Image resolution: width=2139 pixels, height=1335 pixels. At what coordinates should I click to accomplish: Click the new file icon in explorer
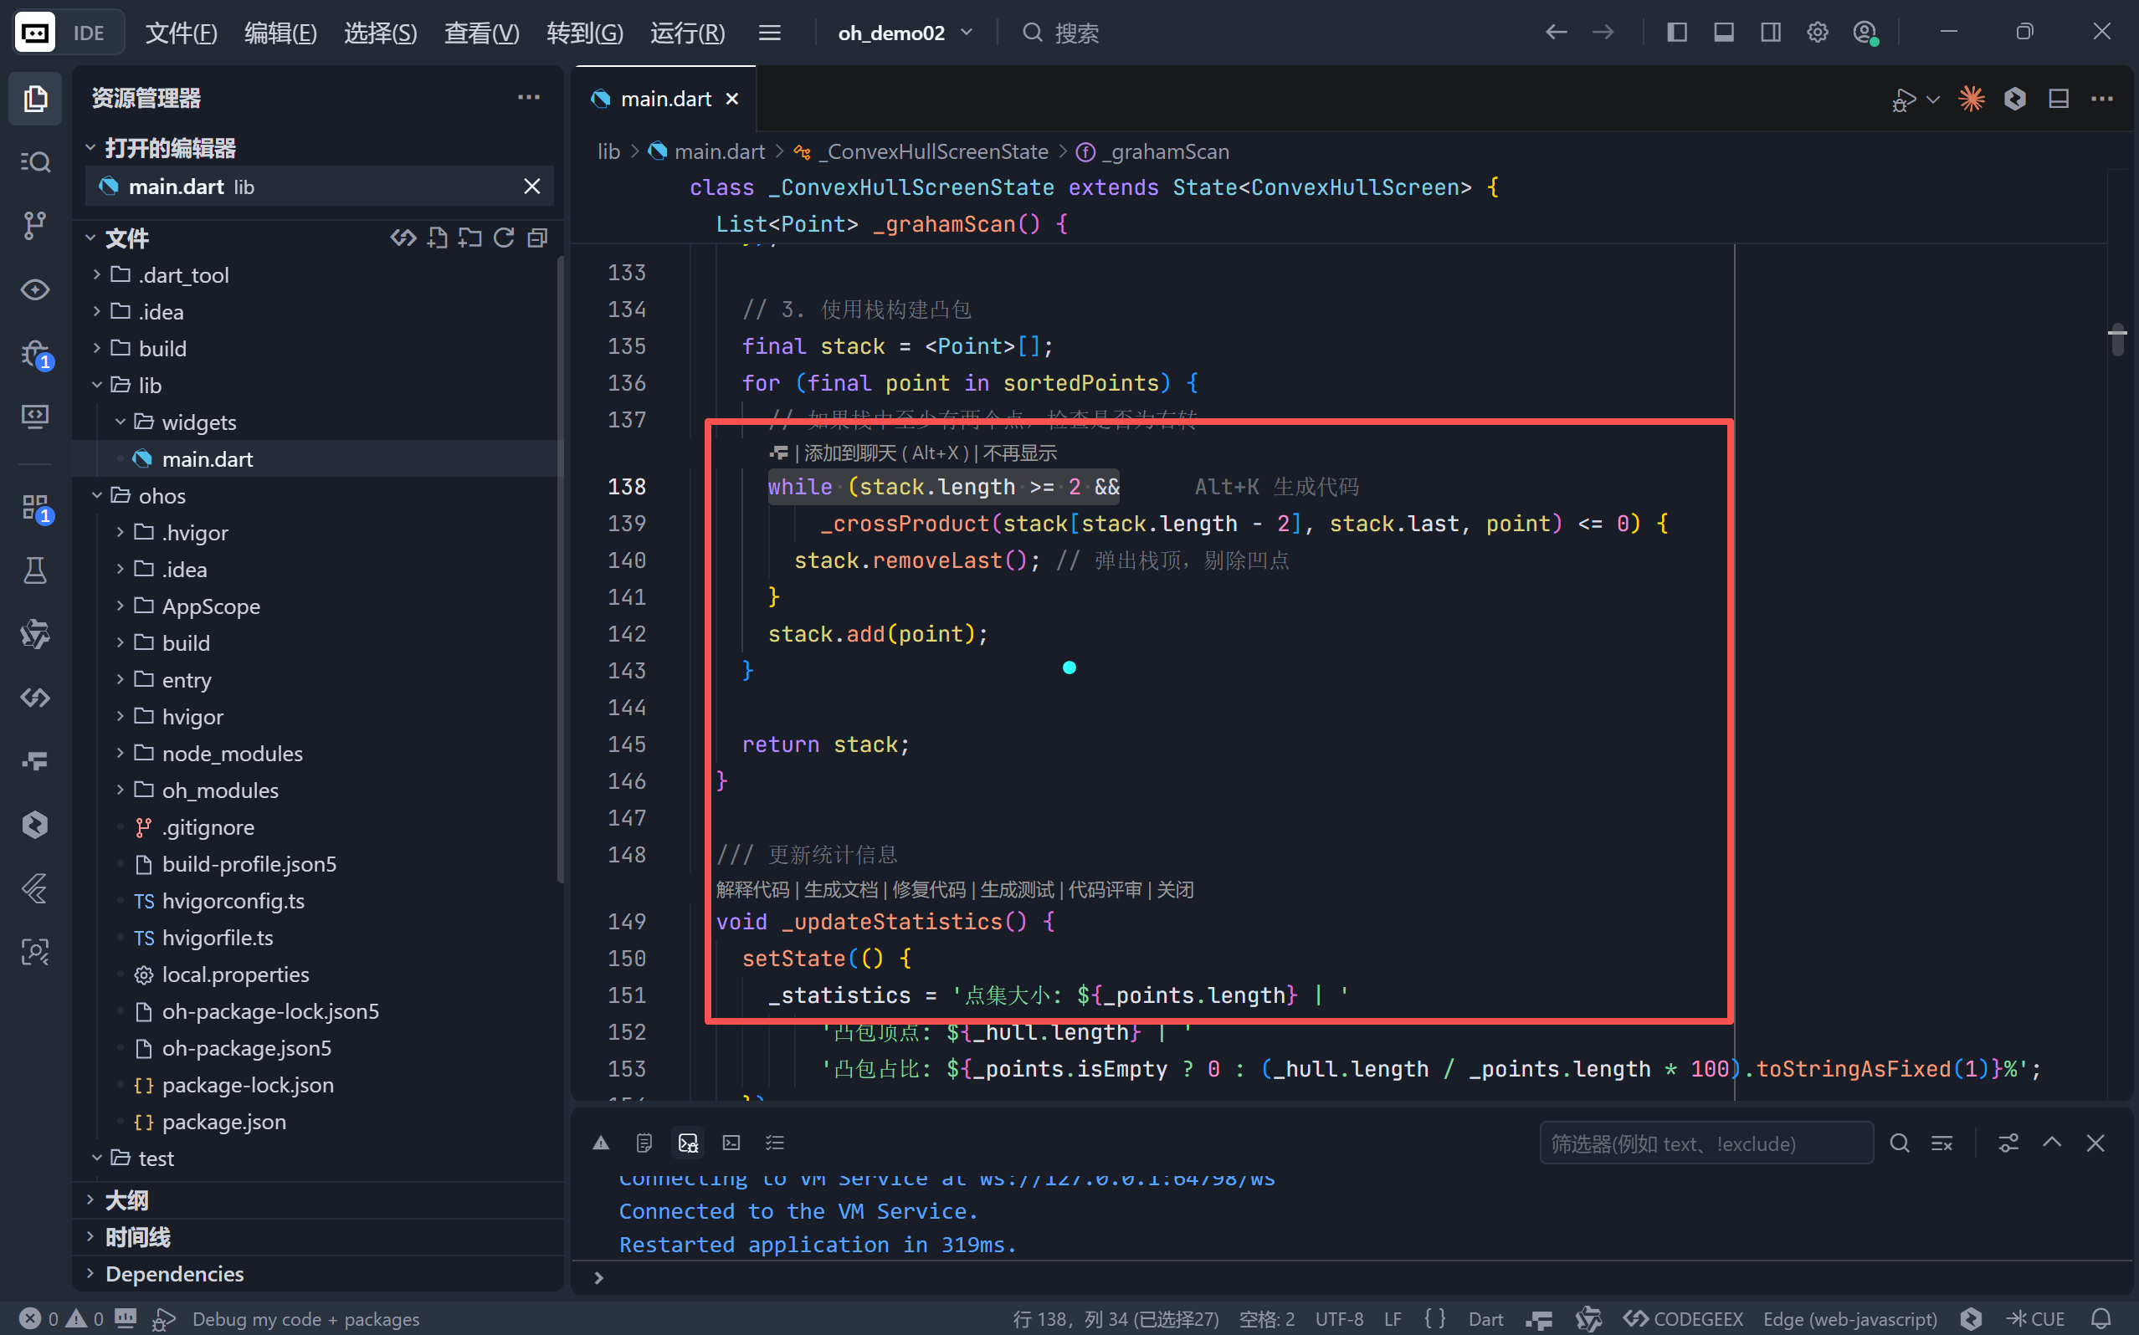(437, 238)
